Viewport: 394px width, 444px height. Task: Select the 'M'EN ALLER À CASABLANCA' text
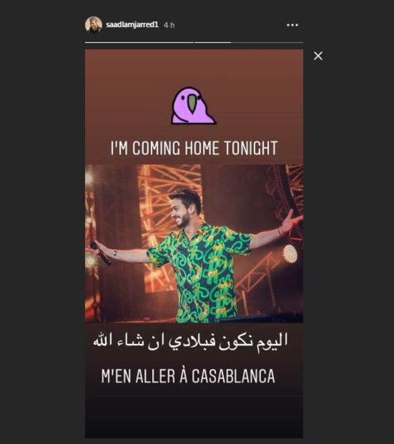[x=188, y=376]
